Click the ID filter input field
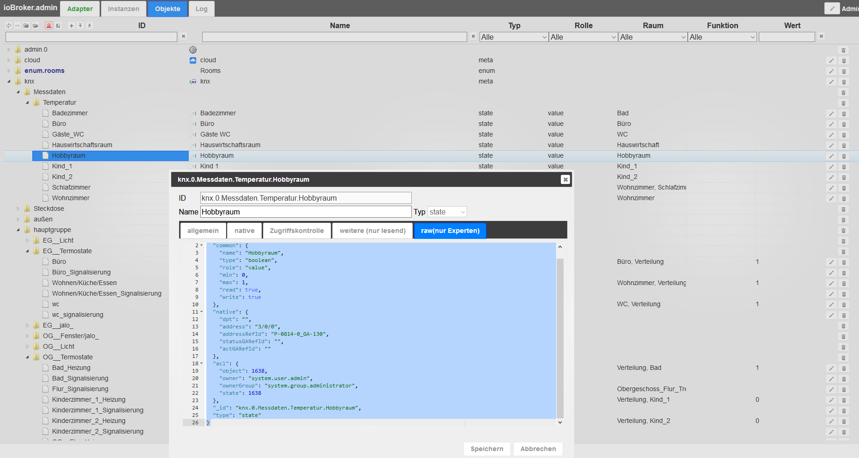The width and height of the screenshot is (859, 458). pos(91,37)
